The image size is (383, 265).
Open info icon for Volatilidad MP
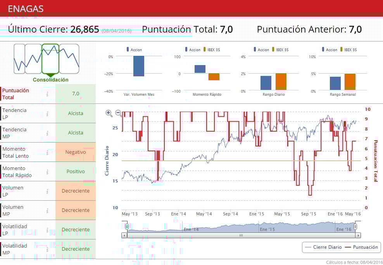(x=47, y=250)
